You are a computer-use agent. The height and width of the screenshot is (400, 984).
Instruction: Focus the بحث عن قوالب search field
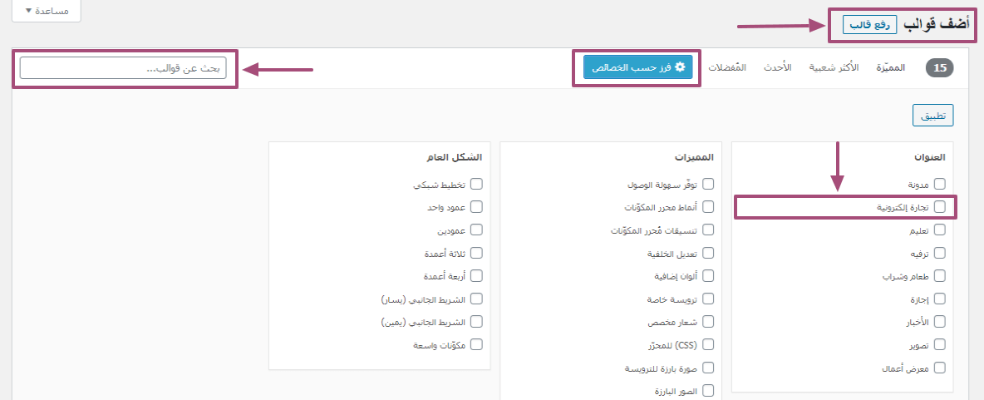click(x=122, y=68)
